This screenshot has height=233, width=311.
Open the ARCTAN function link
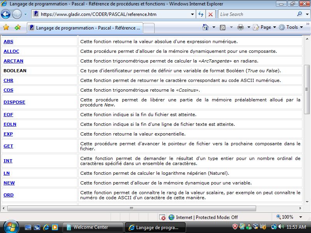(14, 61)
